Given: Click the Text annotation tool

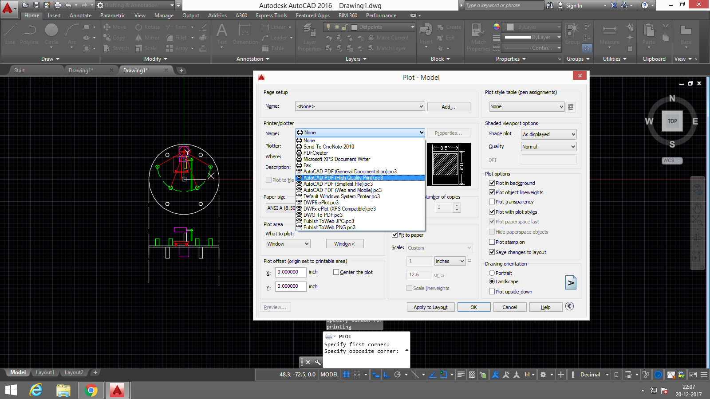Looking at the screenshot, I should pos(222,34).
